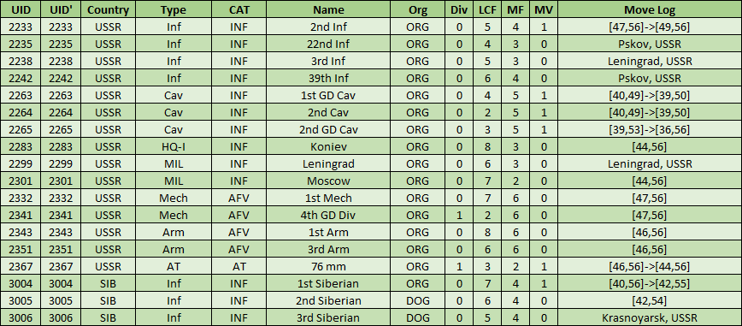Click the Pskov, USSR cell for 22nd Inf
Image resolution: width=742 pixels, height=326 pixels.
650,44
